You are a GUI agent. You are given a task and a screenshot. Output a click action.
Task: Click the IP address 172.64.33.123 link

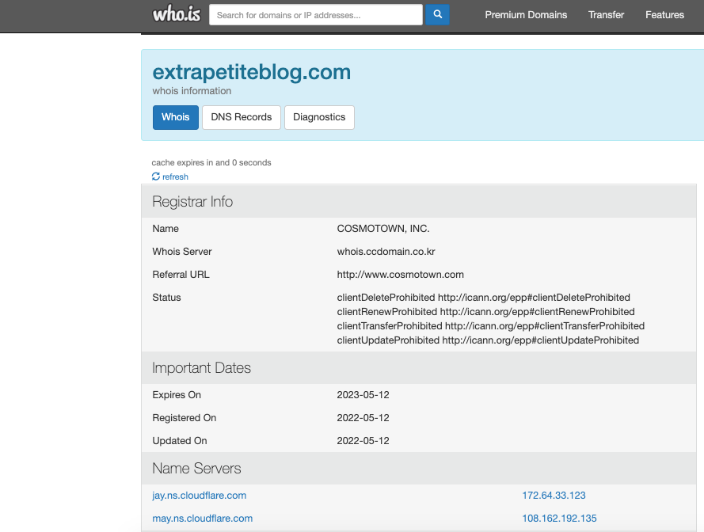pyautogui.click(x=554, y=495)
